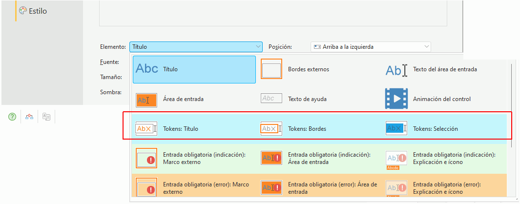Choose the Bordes externos frame icon
Viewport: 520px width, 204px height.
(271, 69)
